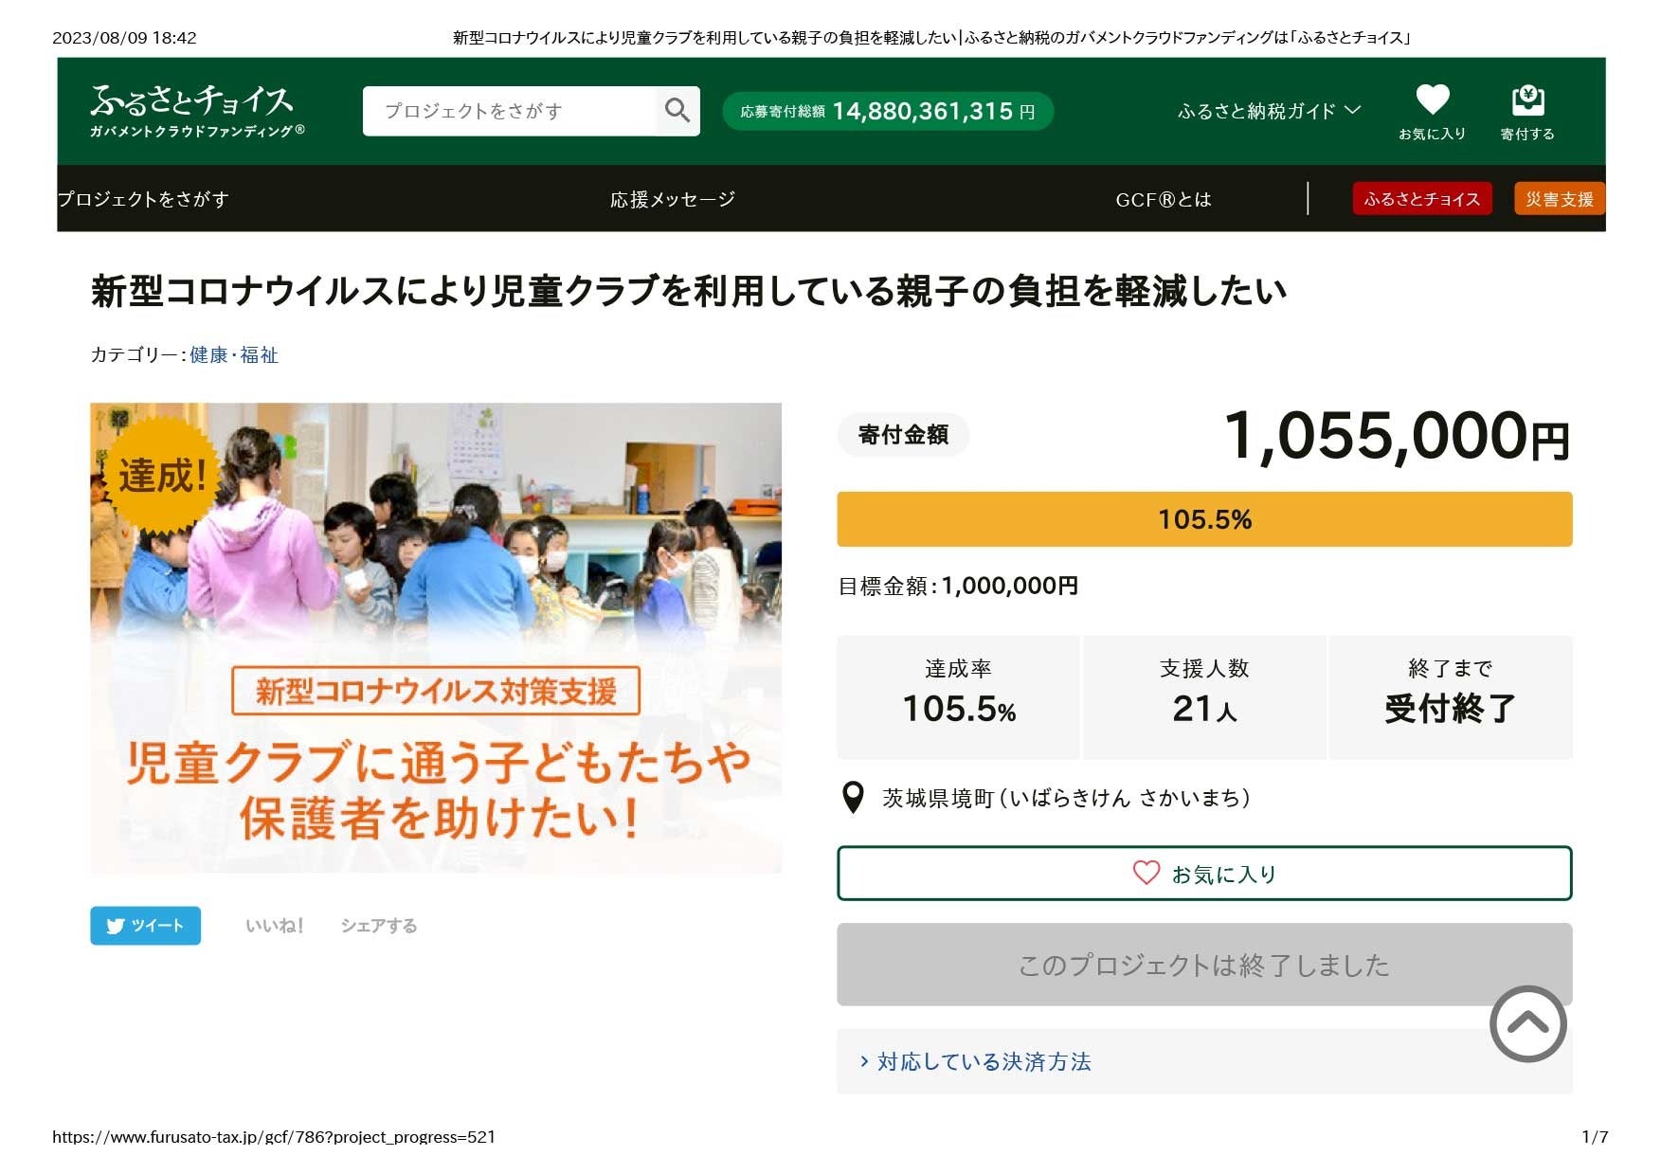Screen dimensions: 1661x1174
Task: Click the location pin icon beside 茨城県境町
Action: click(854, 797)
